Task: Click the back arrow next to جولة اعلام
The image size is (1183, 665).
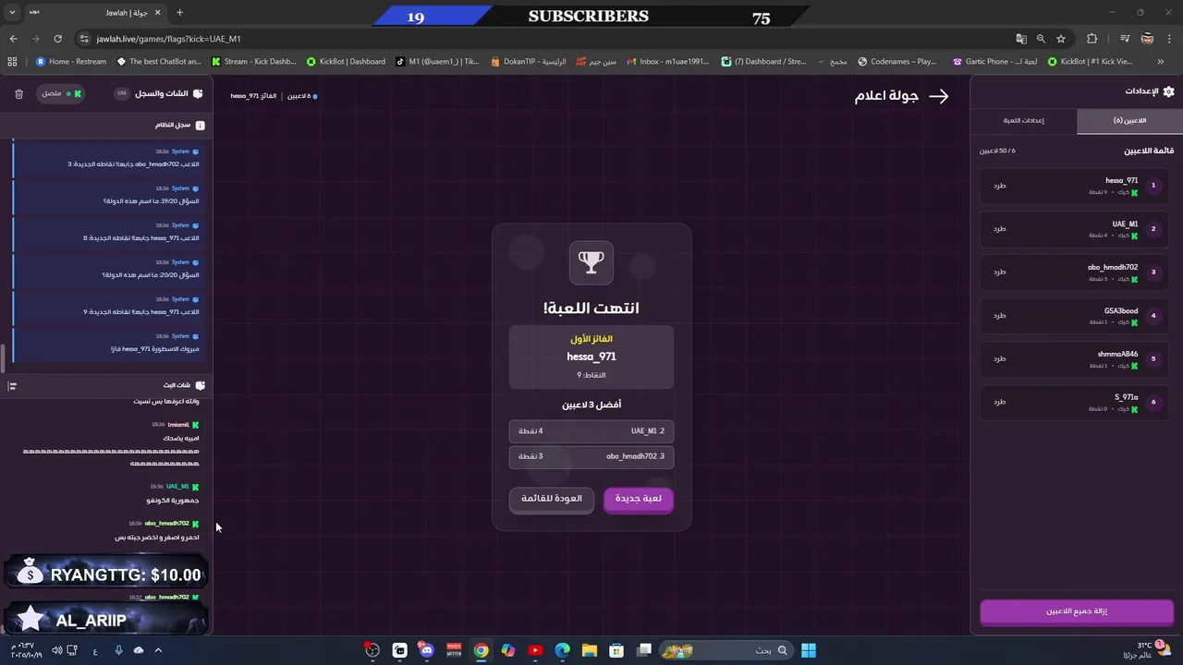Action: tap(938, 96)
